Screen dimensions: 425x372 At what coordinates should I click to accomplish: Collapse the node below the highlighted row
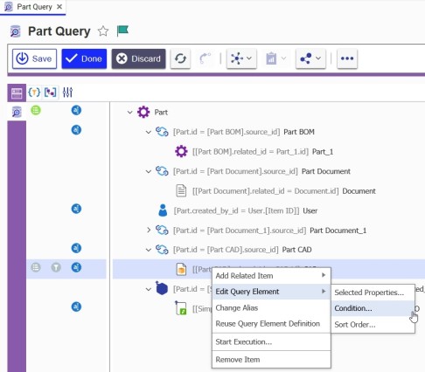(x=149, y=289)
